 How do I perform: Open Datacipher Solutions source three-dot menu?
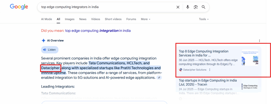tap(210, 70)
